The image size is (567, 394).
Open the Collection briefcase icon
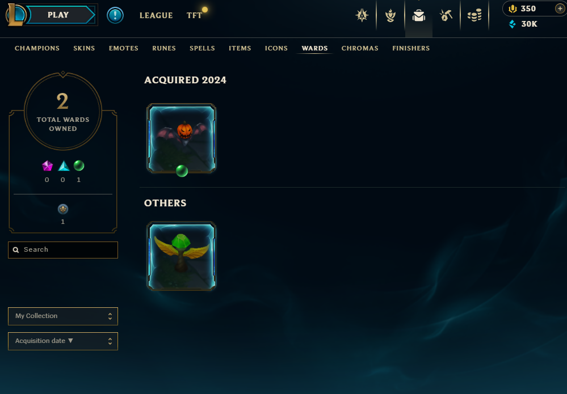[x=419, y=15]
